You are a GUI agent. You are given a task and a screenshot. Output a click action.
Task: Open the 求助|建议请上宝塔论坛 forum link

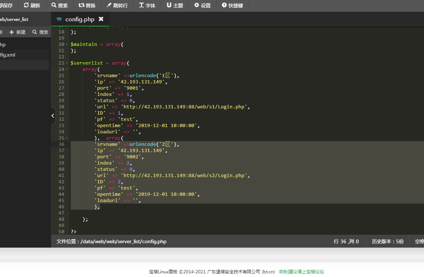301,272
